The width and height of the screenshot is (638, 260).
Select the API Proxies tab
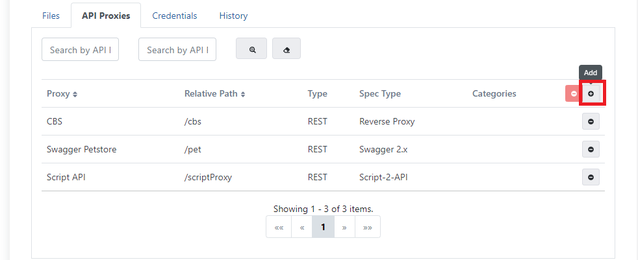coord(105,16)
